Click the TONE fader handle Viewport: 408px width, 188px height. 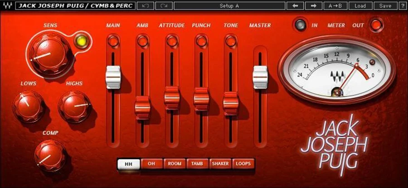[x=231, y=103]
